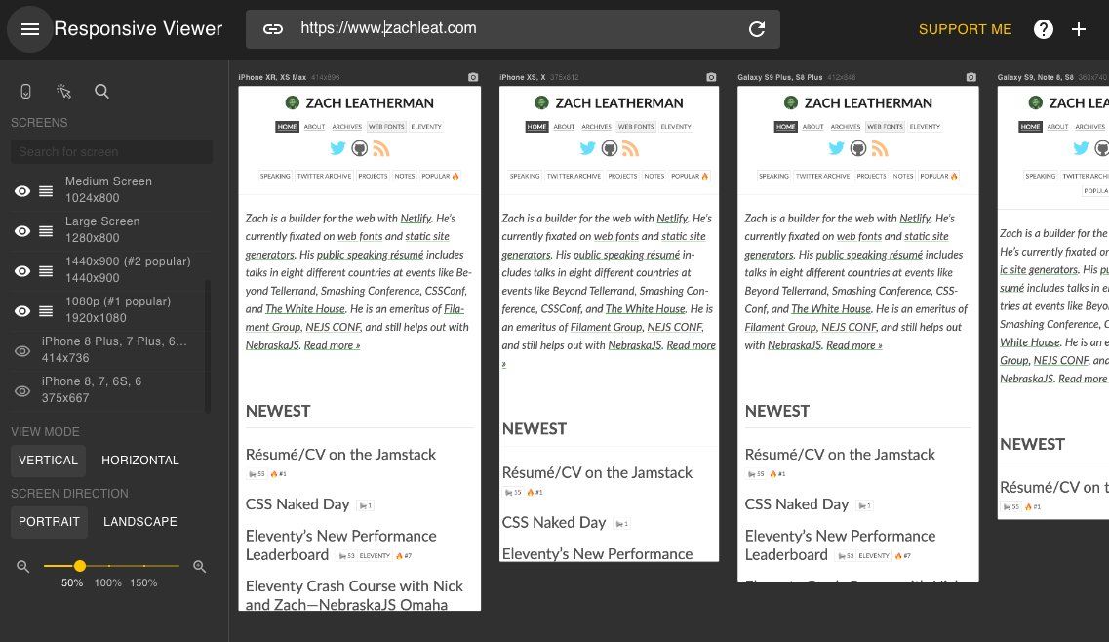
Task: Hide the 1080p (#1 popular) screen
Action: (22, 311)
